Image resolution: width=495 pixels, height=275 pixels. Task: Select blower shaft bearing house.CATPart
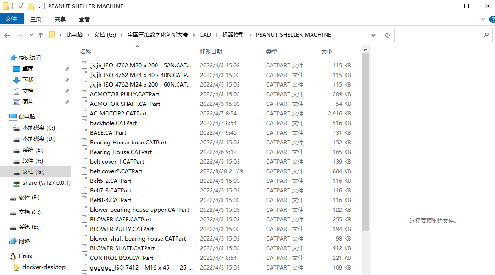click(x=138, y=238)
